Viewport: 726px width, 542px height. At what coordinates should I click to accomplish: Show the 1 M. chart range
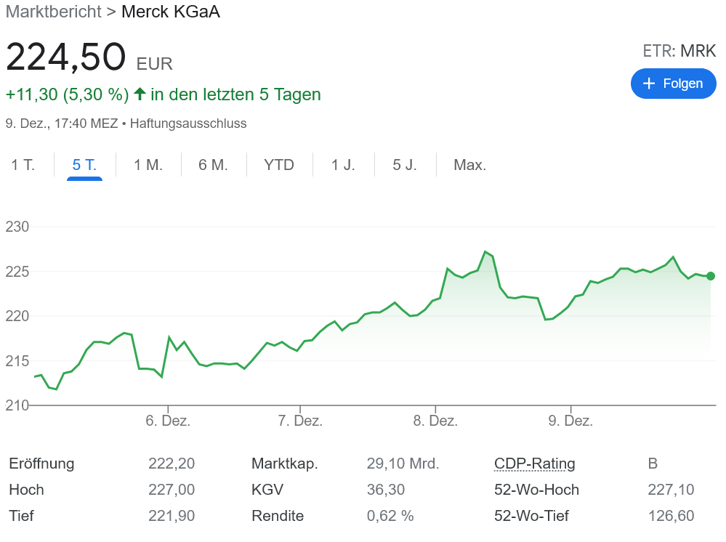pos(148,165)
